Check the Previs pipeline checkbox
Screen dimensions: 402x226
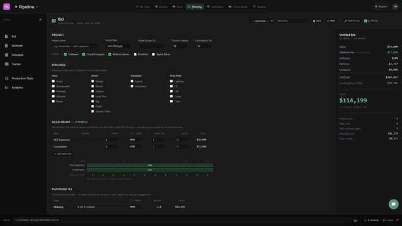click(53, 101)
